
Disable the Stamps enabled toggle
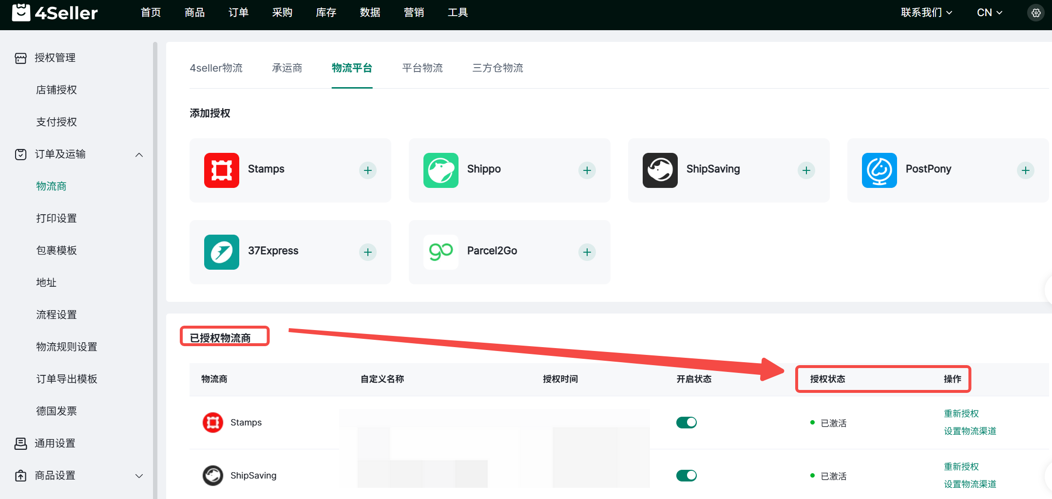click(686, 423)
